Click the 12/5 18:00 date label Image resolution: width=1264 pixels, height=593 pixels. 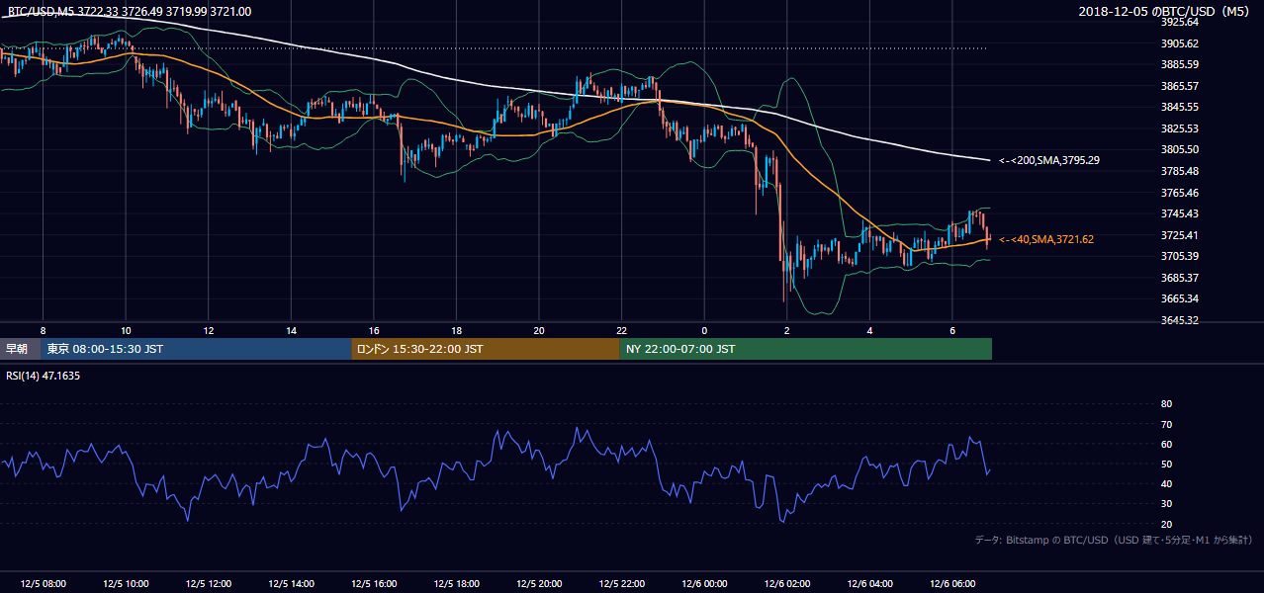[x=456, y=584]
